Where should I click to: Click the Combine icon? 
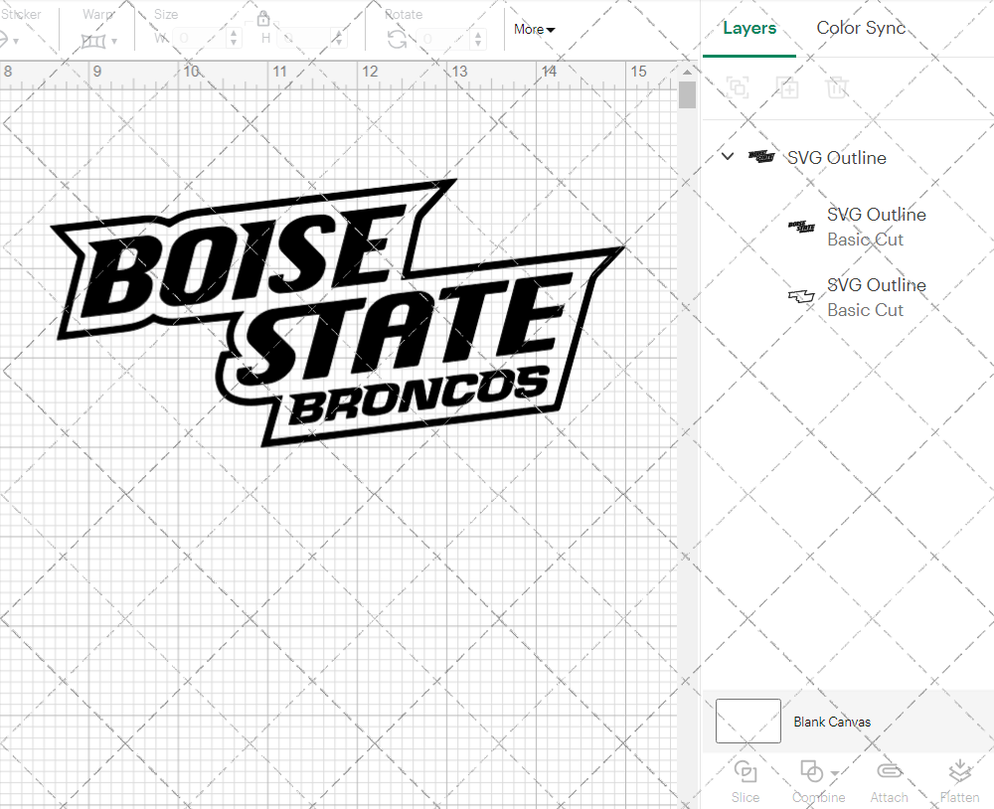tap(814, 774)
